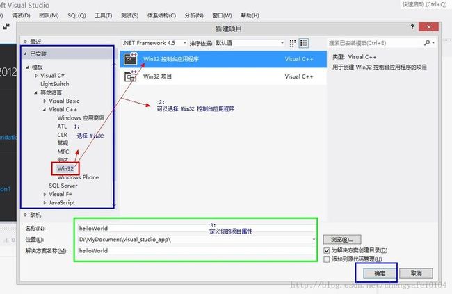452x294 pixels.
Task: Select LightSwitch in the template tree
Action: tap(55, 84)
